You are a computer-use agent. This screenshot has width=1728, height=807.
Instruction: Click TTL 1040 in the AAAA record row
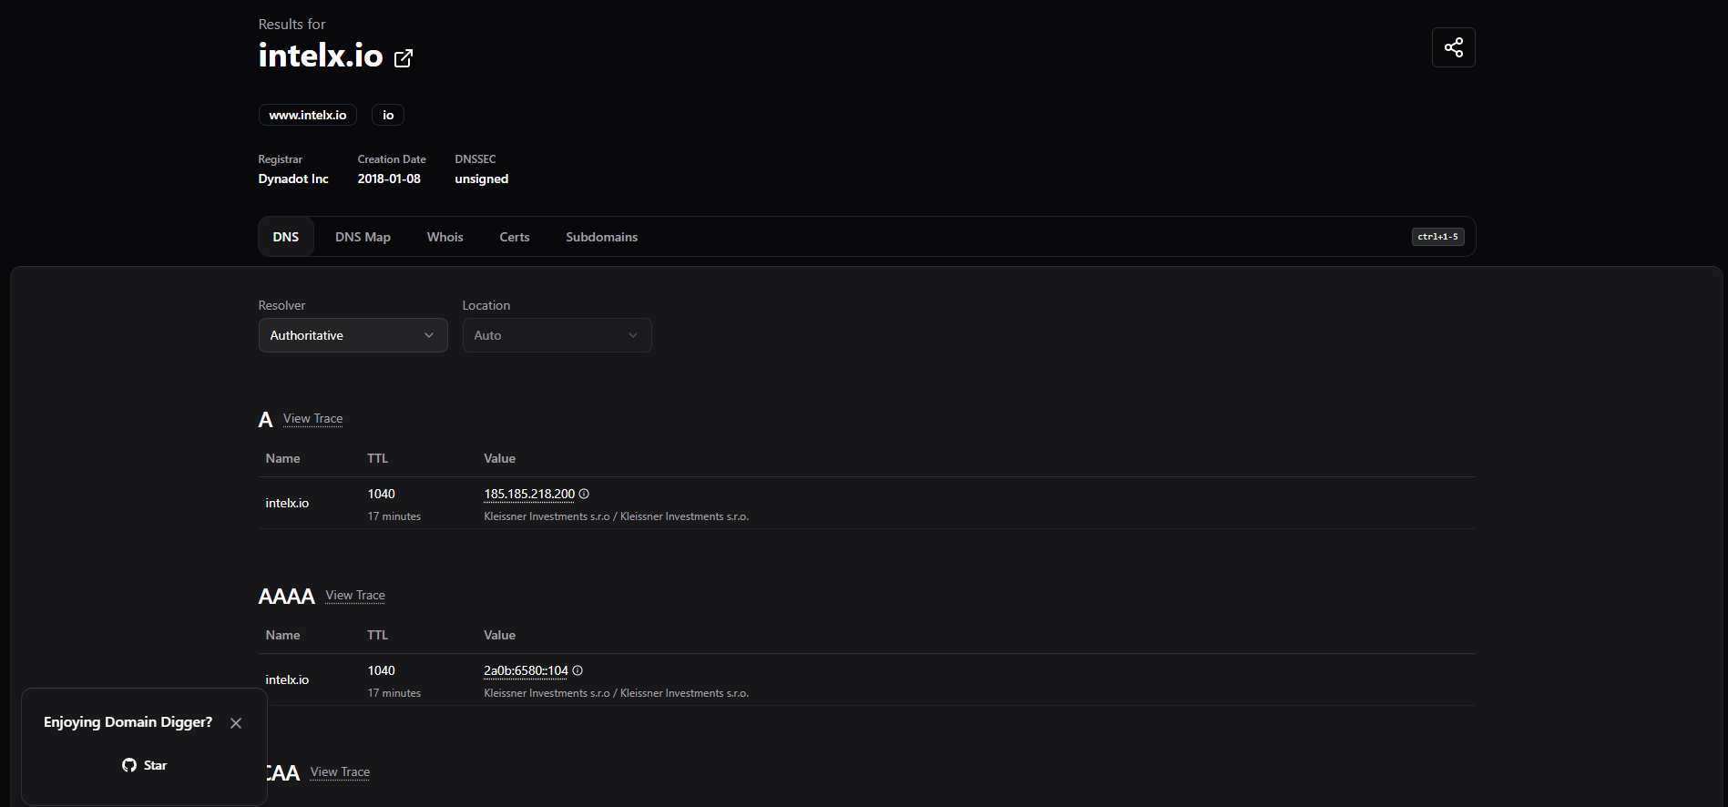click(x=382, y=670)
